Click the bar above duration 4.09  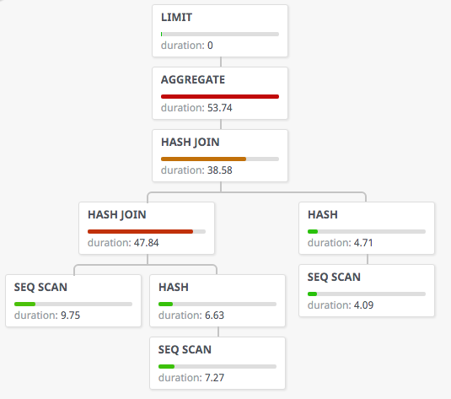coord(367,294)
